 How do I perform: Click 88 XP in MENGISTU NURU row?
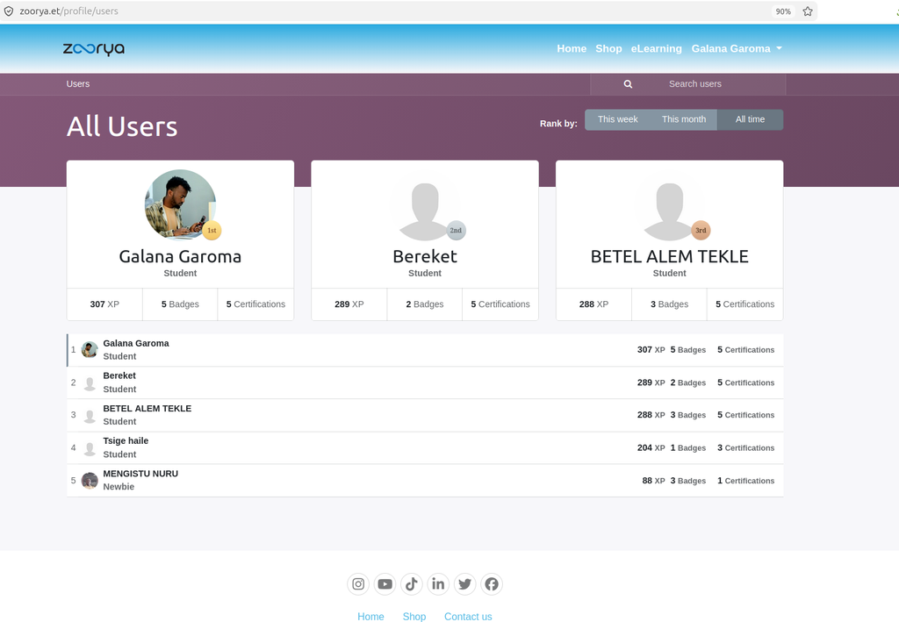pyautogui.click(x=653, y=481)
